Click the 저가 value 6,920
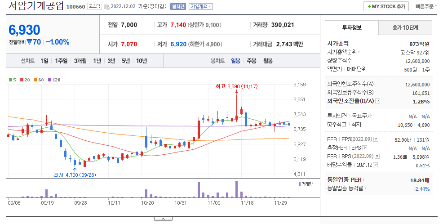 (178, 44)
